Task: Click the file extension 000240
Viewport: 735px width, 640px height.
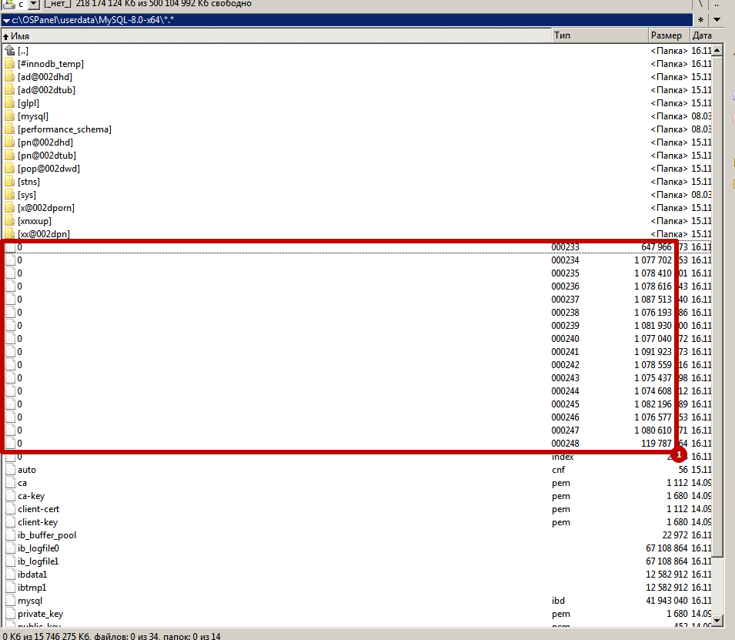Action: click(566, 339)
